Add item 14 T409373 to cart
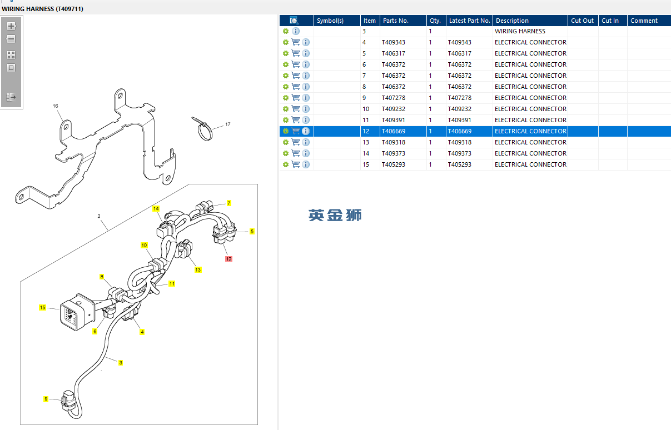671x430 pixels. [x=296, y=153]
